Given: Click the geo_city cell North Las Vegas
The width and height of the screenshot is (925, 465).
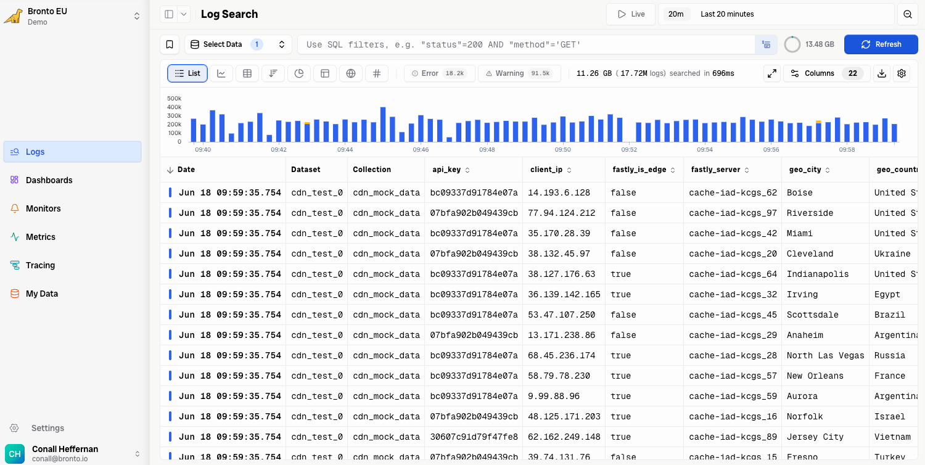Looking at the screenshot, I should [826, 355].
